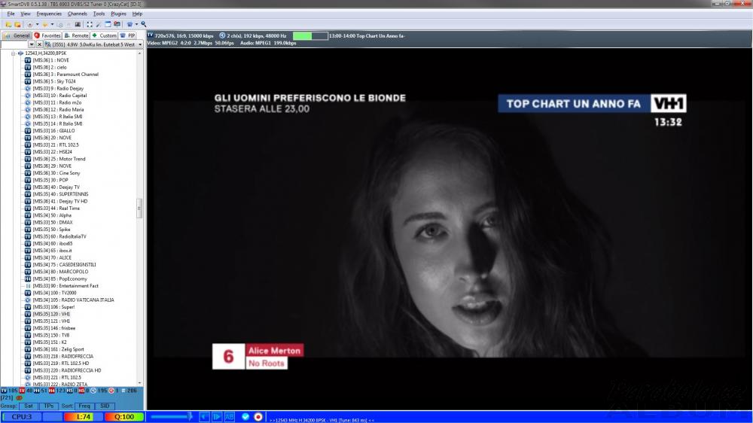This screenshot has height=423, width=753.
Task: Switch to the Favorites tab
Action: pos(47,35)
